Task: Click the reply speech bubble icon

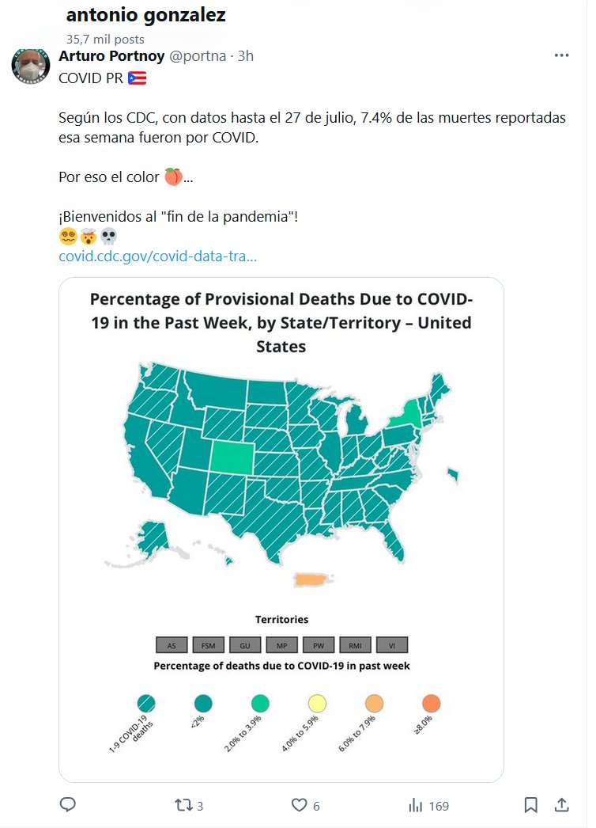Action: point(68,805)
